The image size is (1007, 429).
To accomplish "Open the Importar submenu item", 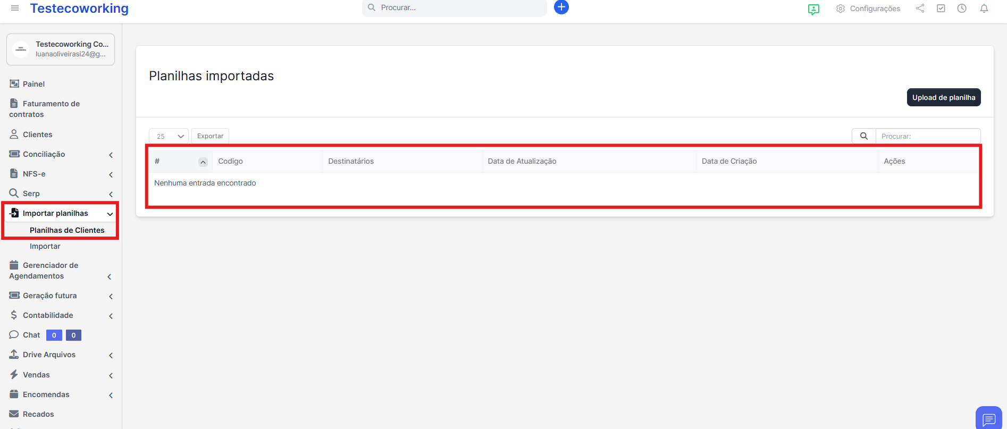I will pyautogui.click(x=45, y=246).
